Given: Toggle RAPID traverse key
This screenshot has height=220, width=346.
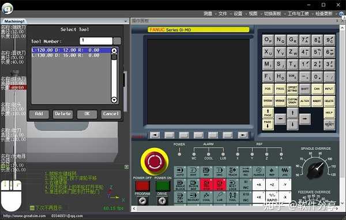Looking at the screenshot, I should (x=272, y=197).
